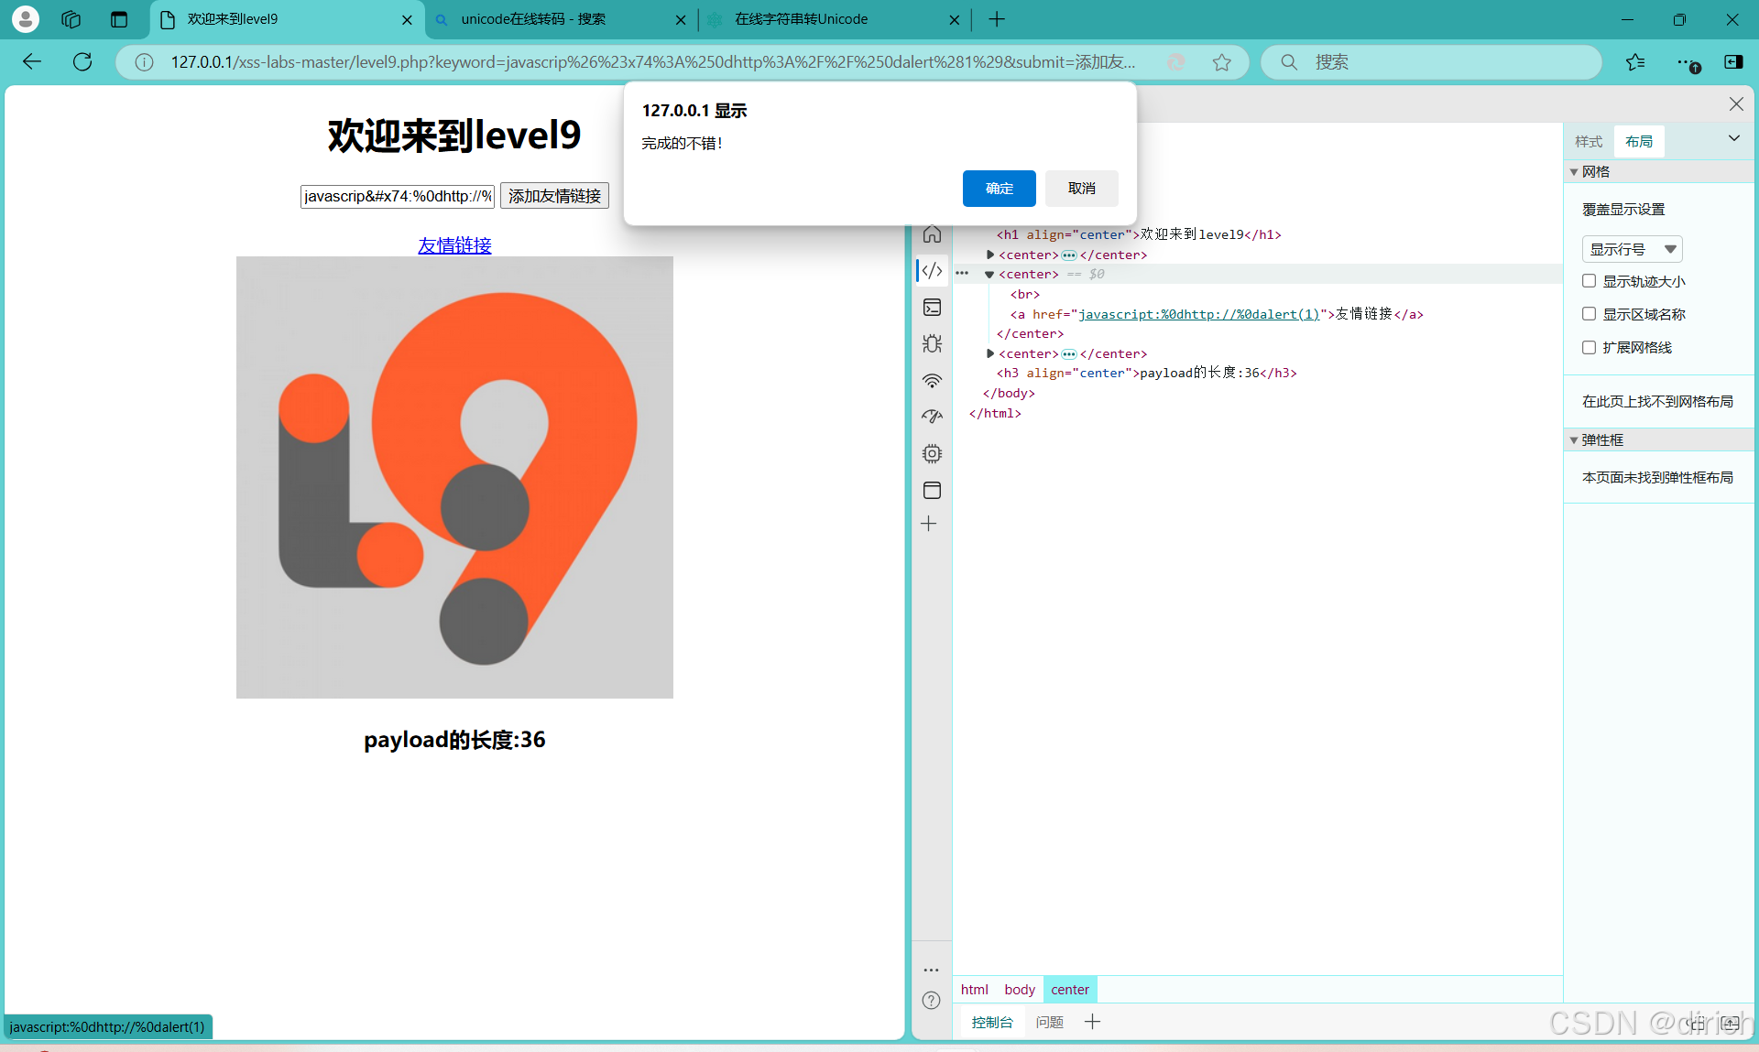Open the Sources debugger bug icon
Screen dimensions: 1759x1052
932,343
